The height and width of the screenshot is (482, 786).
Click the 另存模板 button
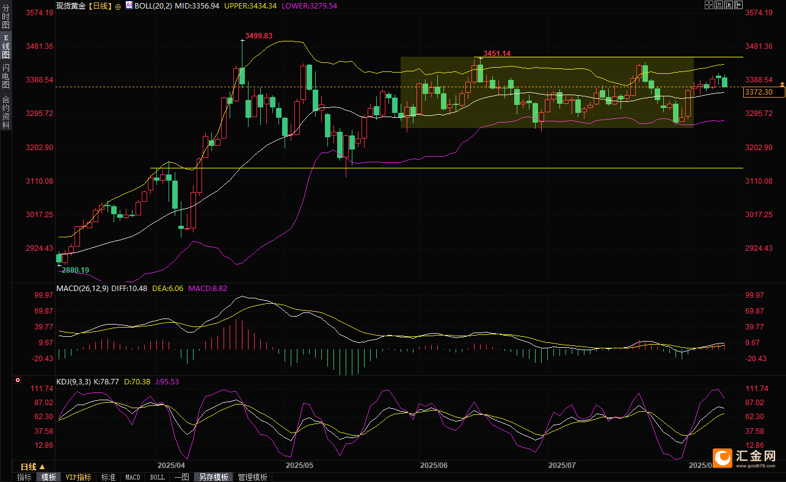[x=213, y=477]
